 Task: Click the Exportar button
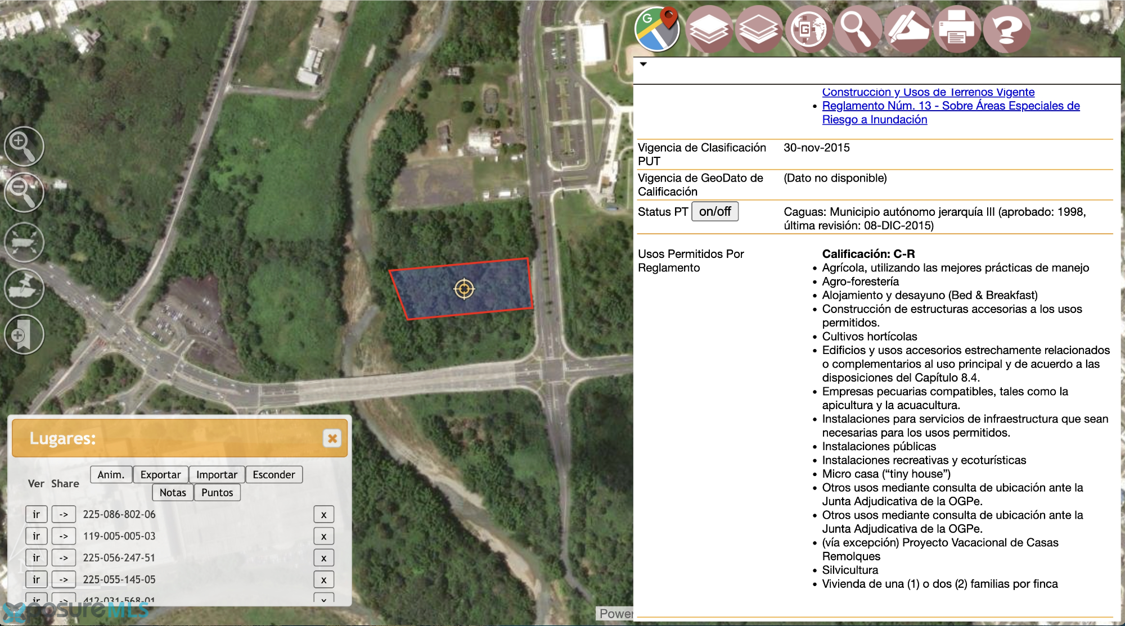160,474
